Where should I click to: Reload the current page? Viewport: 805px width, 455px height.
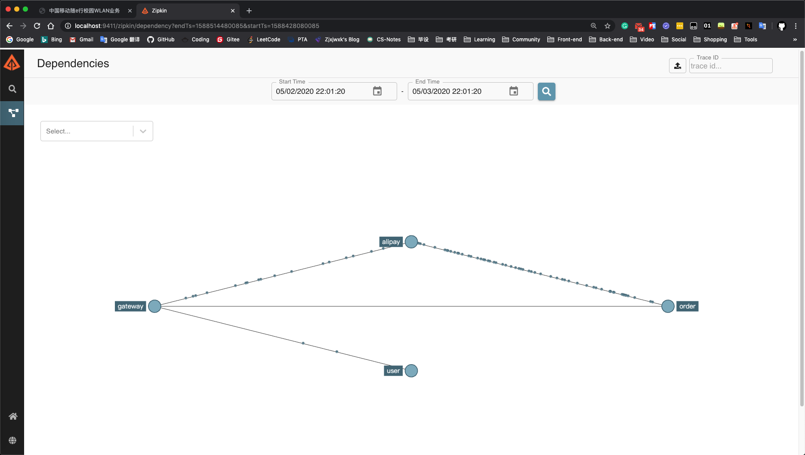pos(37,26)
